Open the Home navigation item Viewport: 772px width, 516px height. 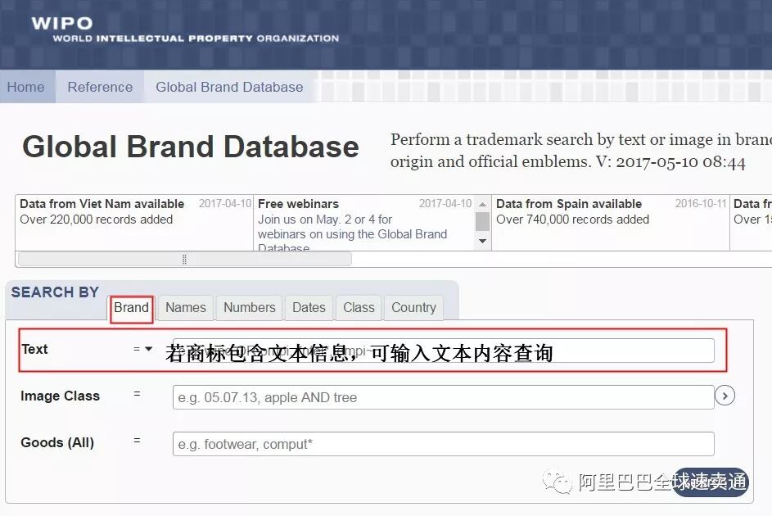25,87
